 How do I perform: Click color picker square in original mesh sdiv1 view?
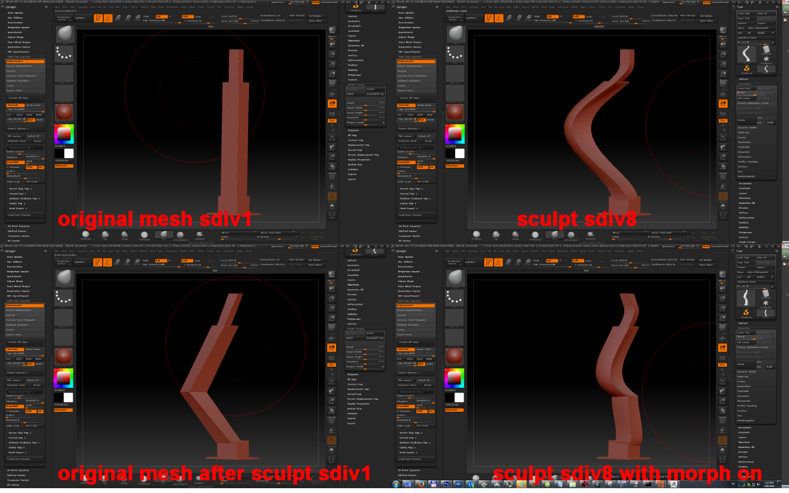tap(64, 134)
